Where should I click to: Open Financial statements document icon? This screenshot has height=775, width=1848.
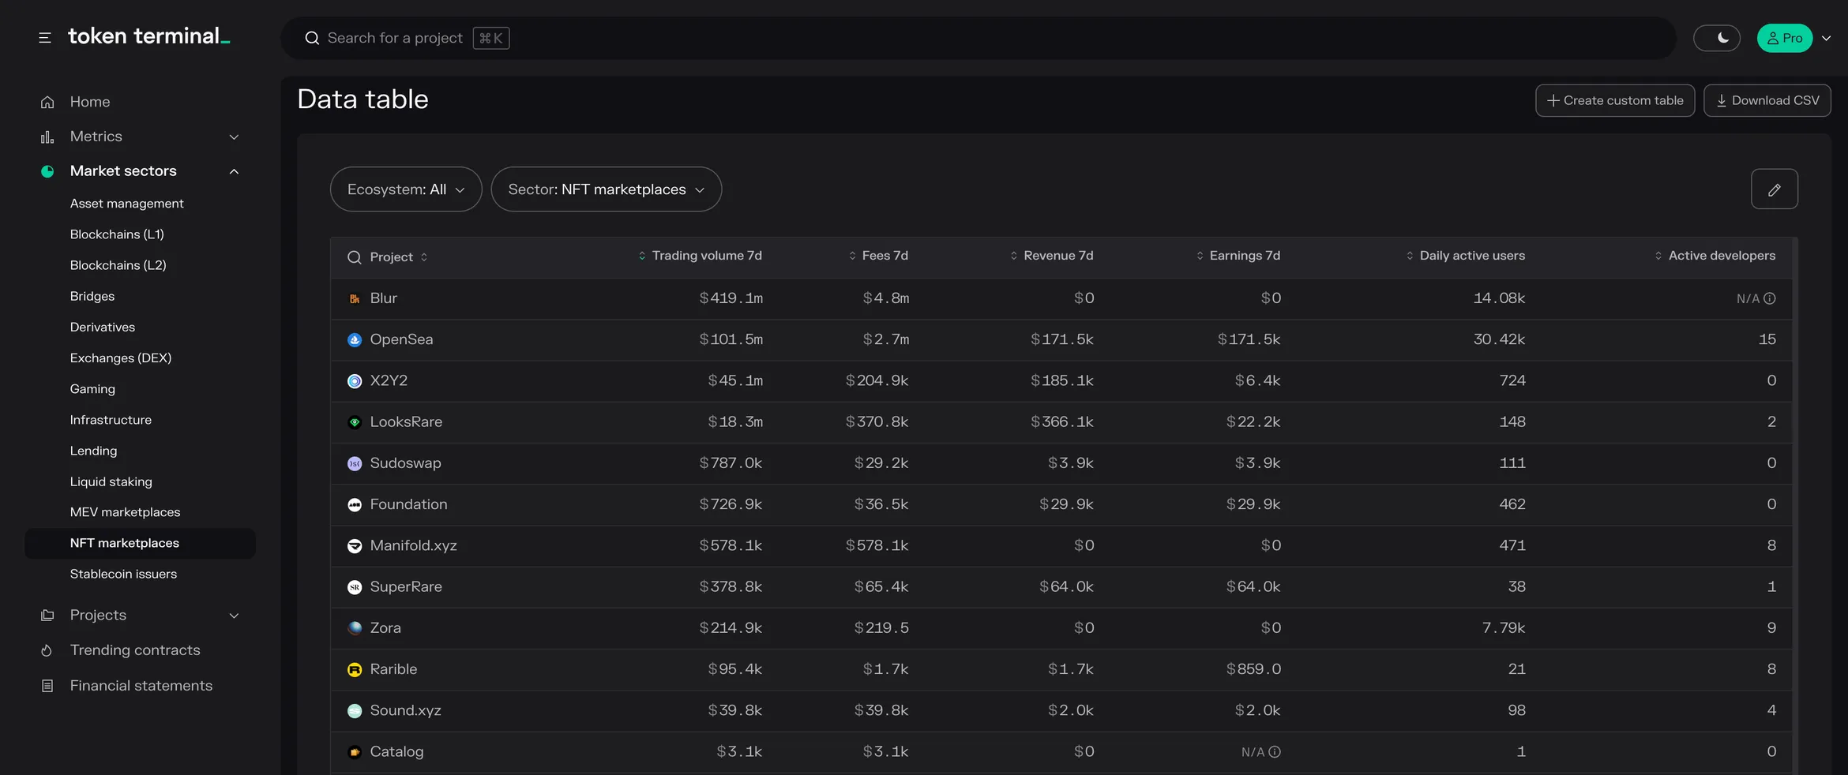(47, 686)
